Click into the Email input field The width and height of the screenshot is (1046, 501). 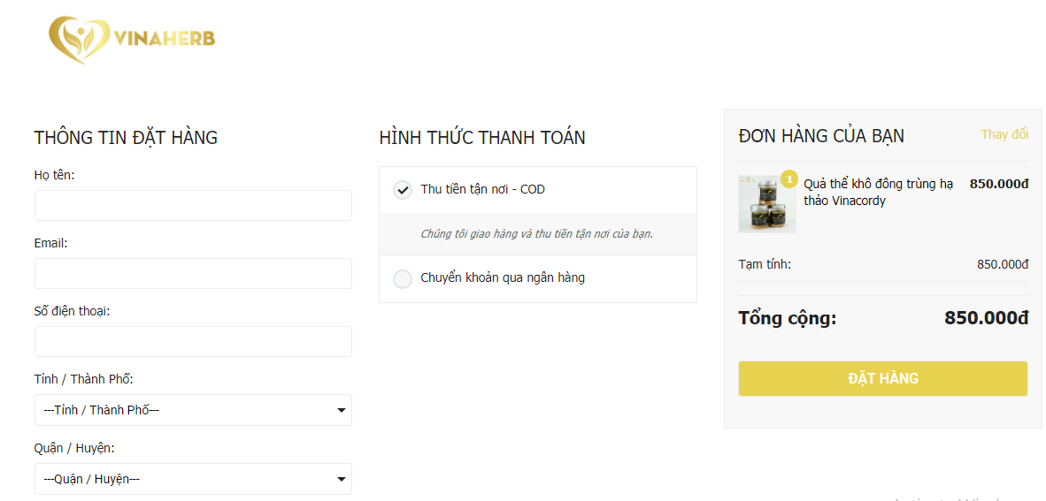(193, 273)
